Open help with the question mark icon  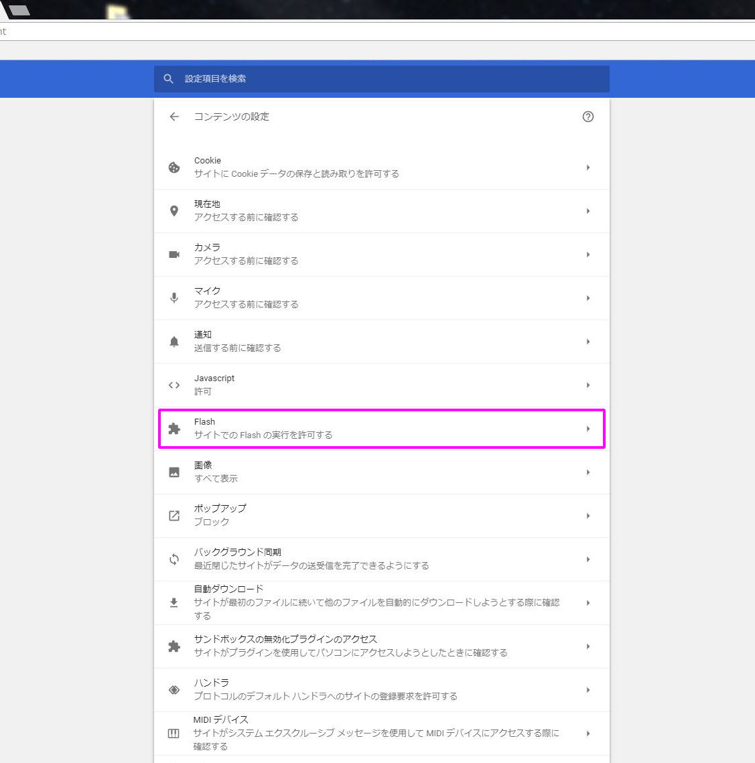(588, 117)
